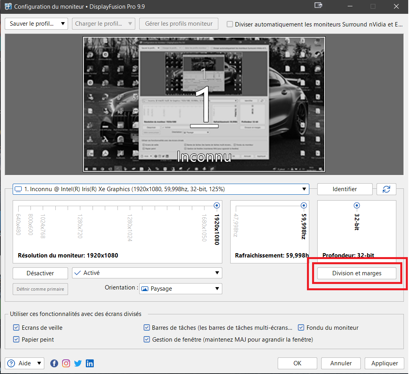Click color depth slider handle at 32-bit
The width and height of the screenshot is (409, 374).
pyautogui.click(x=356, y=205)
